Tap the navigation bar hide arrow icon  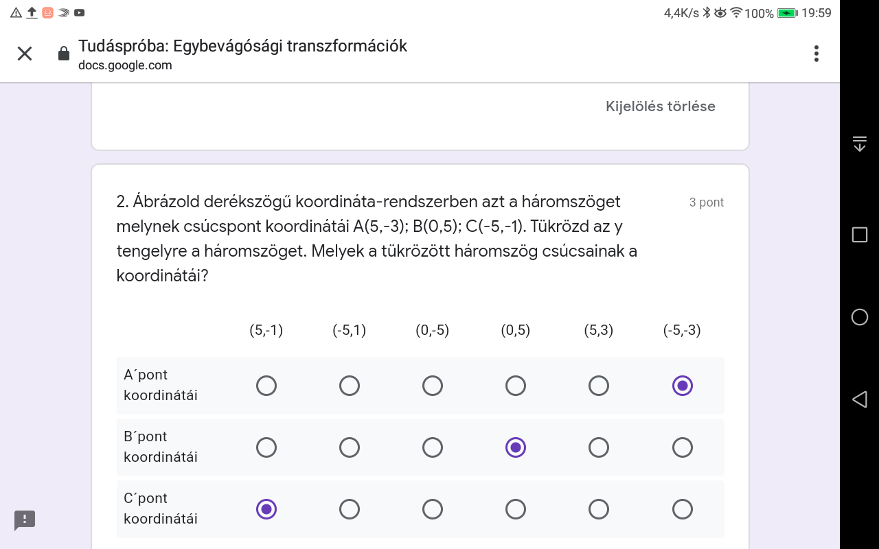859,144
